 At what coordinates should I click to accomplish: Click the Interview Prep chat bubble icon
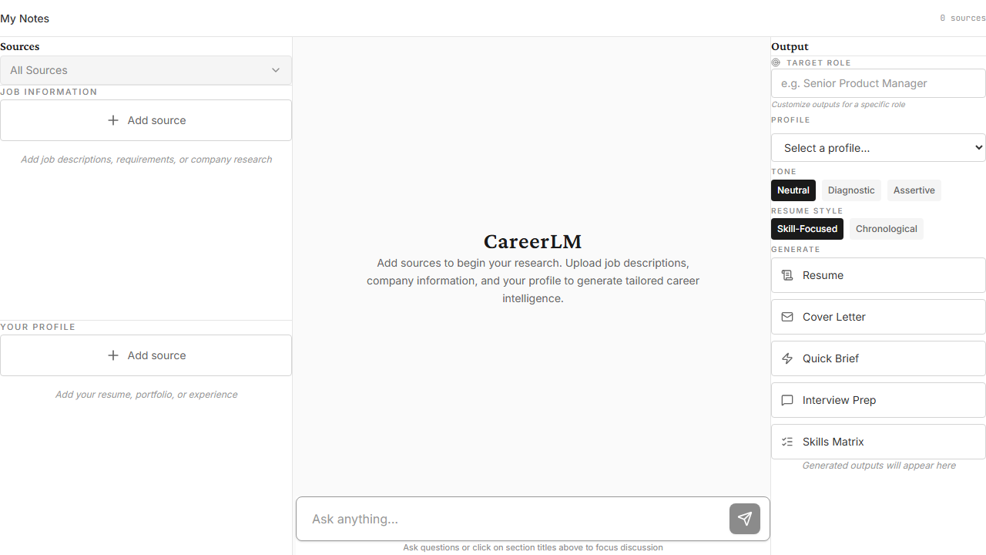coord(787,400)
